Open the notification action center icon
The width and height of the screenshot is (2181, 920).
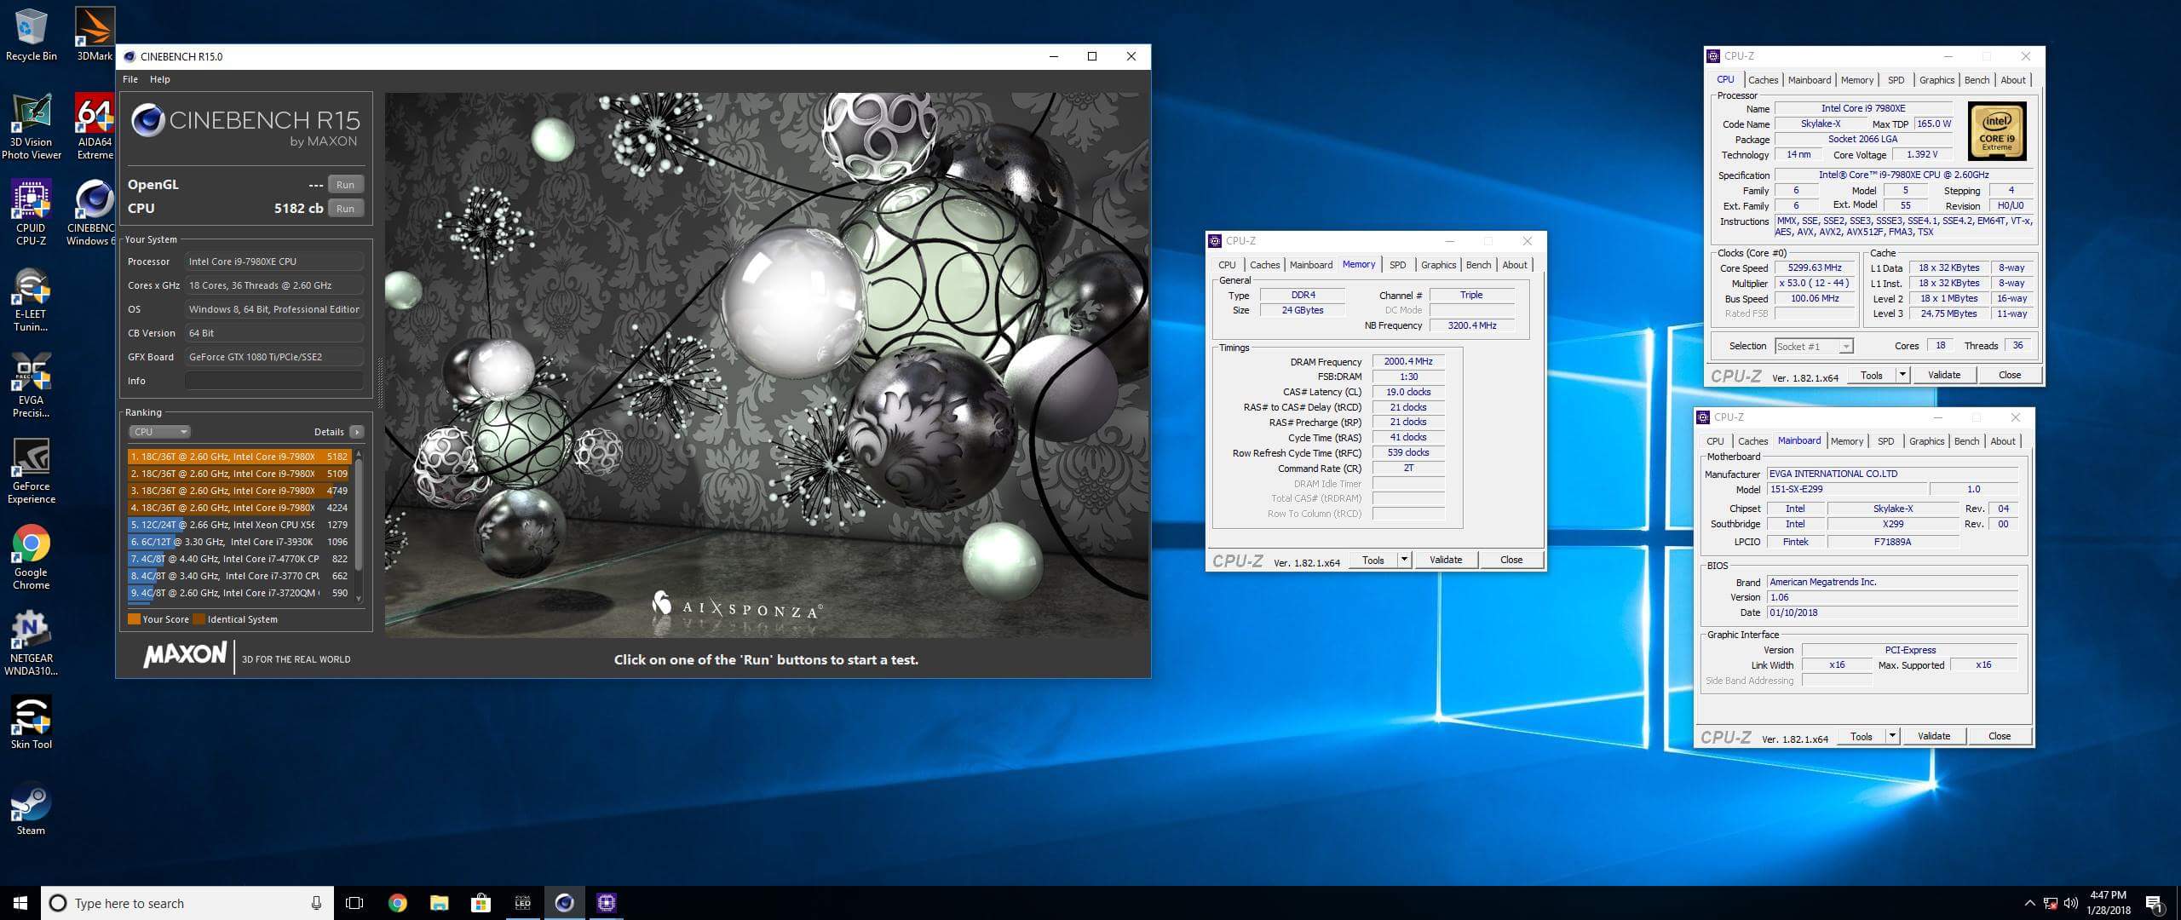pos(2155,904)
